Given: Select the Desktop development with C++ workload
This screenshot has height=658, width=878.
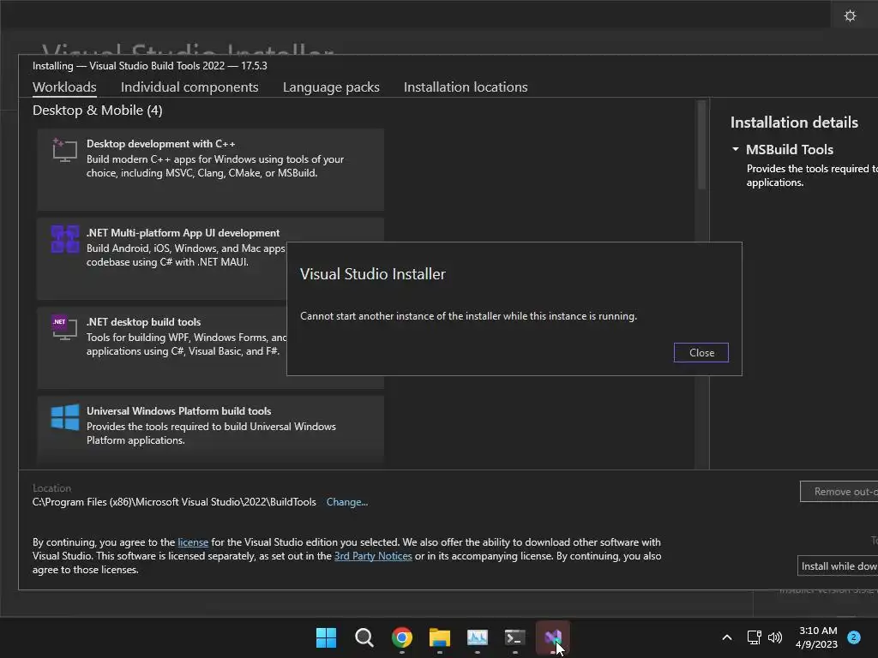Looking at the screenshot, I should [x=211, y=170].
